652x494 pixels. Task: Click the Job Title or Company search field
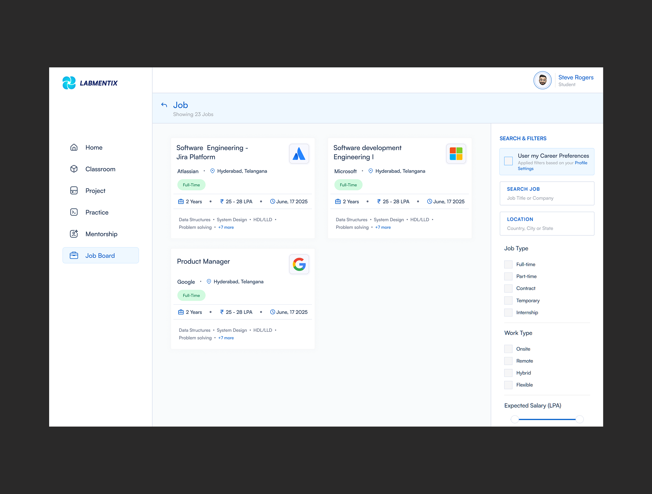click(547, 193)
